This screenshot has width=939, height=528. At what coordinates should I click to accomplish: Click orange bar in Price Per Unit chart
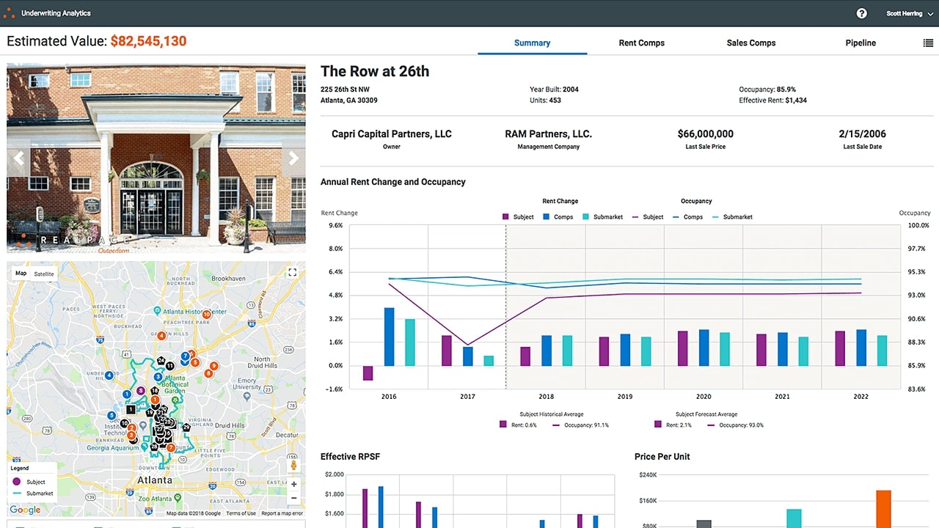883,509
